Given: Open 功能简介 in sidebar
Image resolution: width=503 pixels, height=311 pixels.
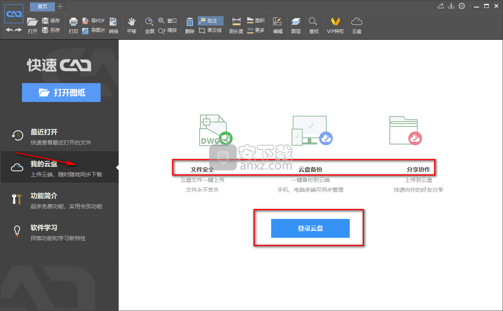Looking at the screenshot, I should click(x=59, y=199).
